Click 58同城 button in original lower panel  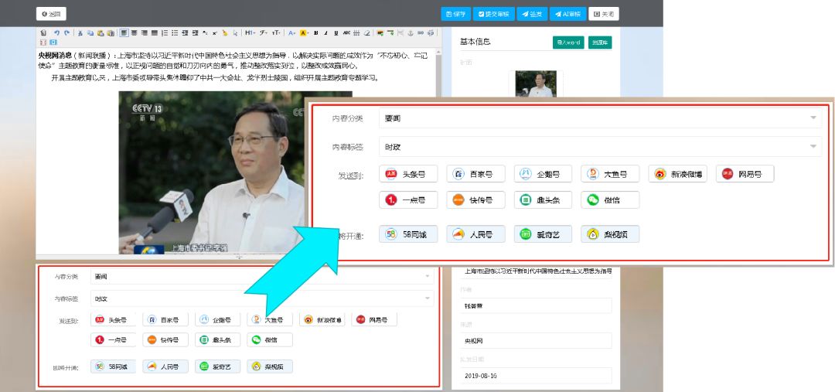coord(113,366)
